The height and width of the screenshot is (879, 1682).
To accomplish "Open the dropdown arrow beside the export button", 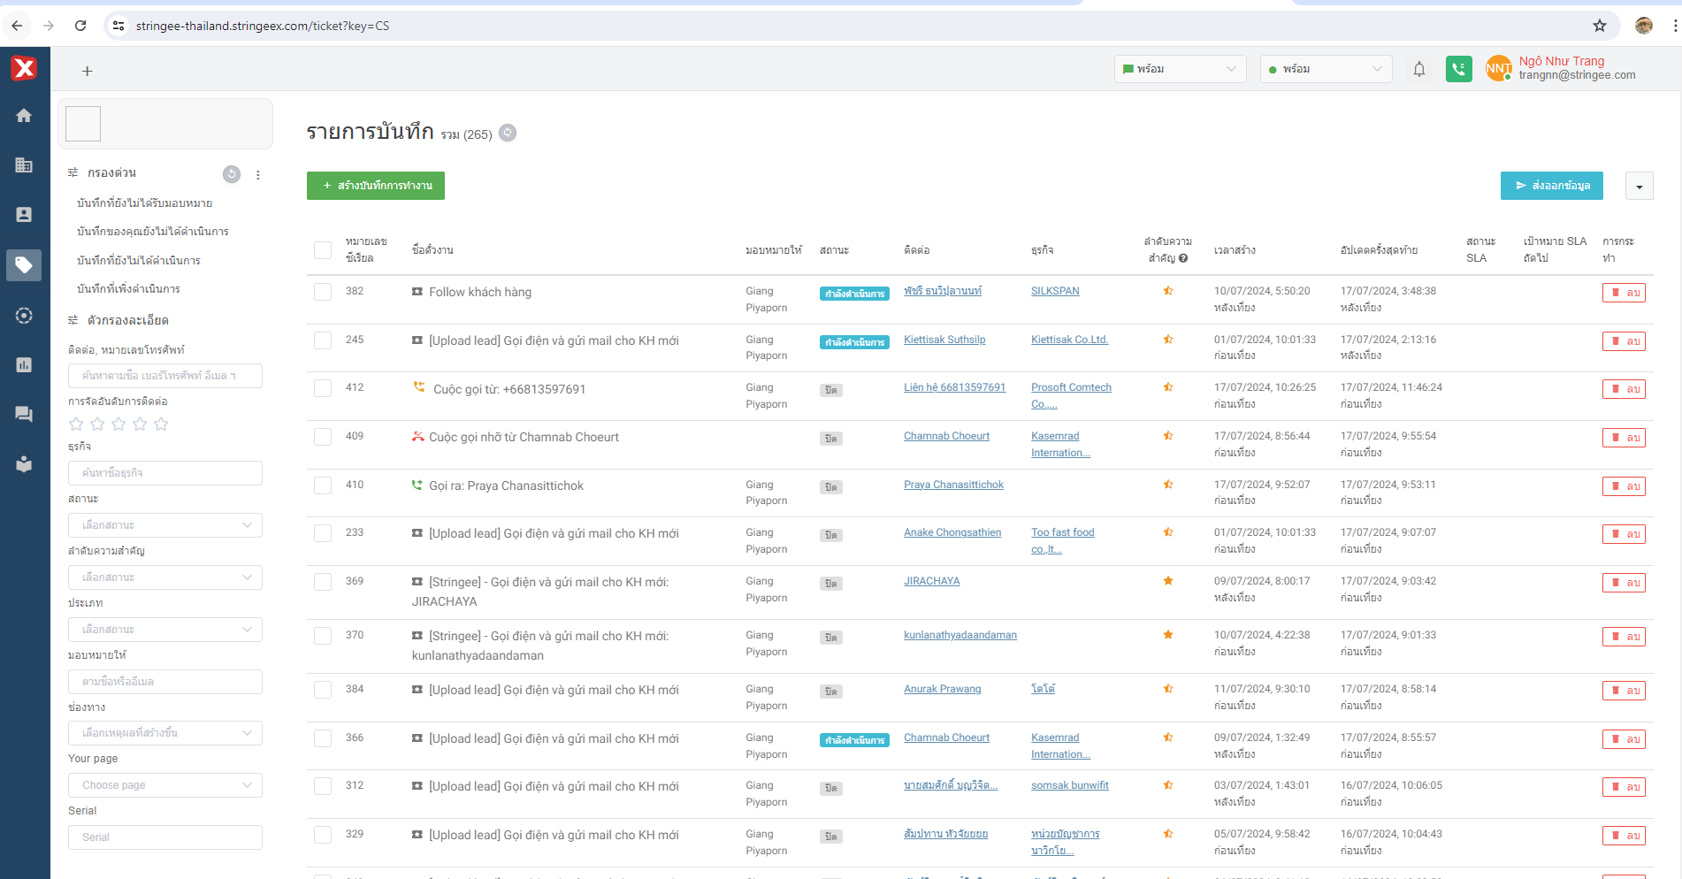I will click(1639, 186).
